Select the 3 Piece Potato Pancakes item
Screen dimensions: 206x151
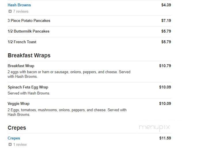point(29,21)
